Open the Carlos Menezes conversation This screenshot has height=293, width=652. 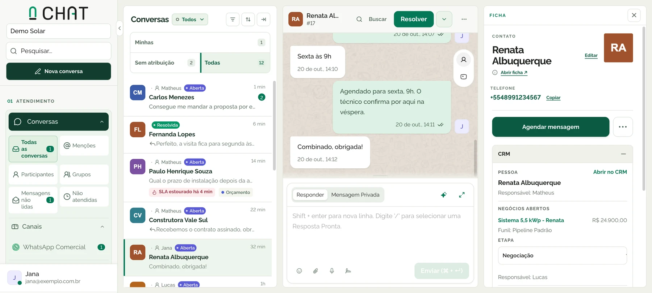(x=198, y=98)
